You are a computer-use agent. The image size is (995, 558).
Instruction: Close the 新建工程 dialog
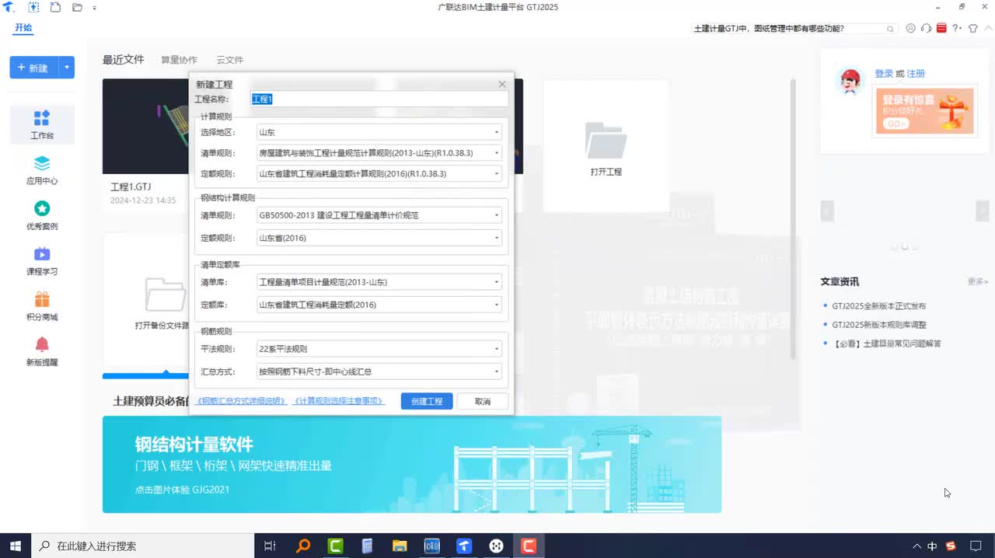click(502, 84)
